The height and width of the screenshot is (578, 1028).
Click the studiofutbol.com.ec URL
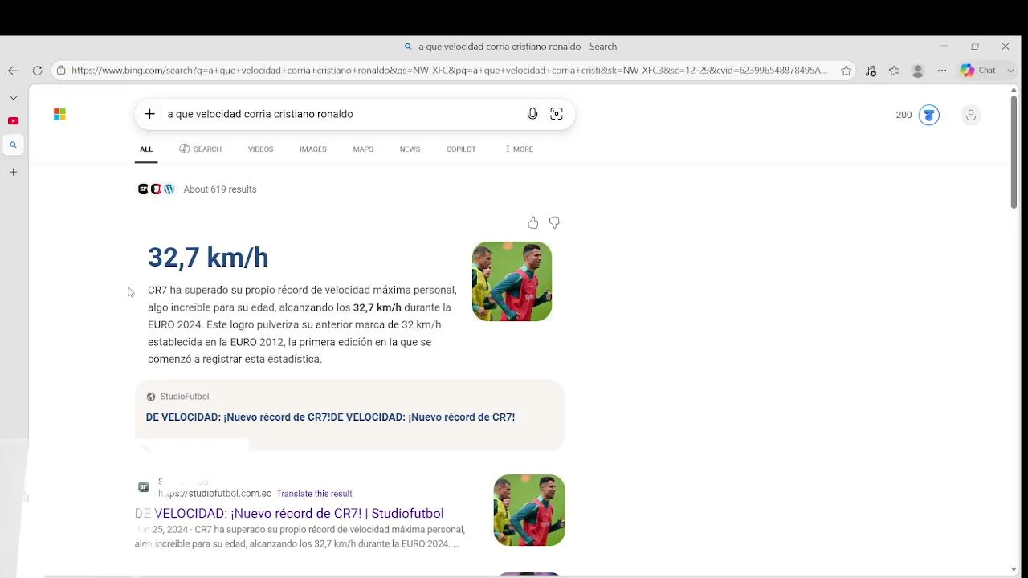point(214,494)
